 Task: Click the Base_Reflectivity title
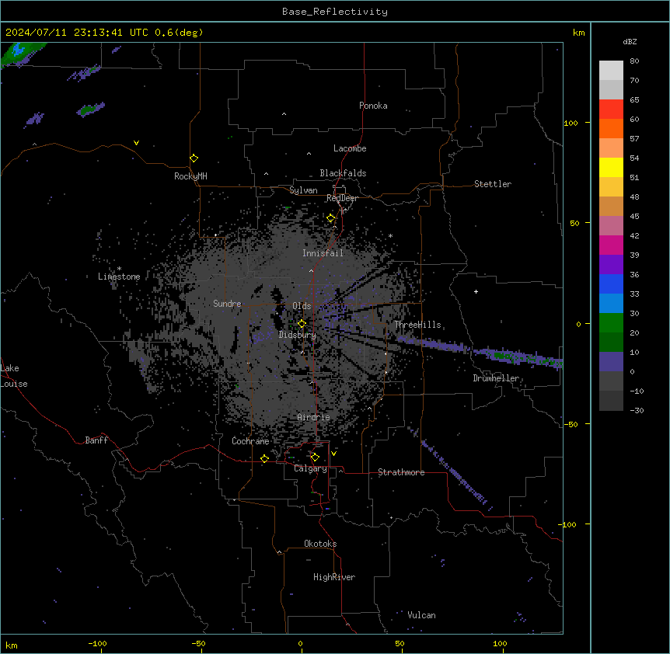(x=335, y=12)
